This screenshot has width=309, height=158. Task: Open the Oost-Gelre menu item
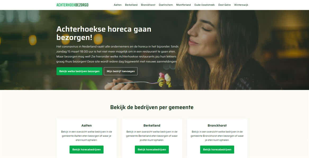click(224, 5)
